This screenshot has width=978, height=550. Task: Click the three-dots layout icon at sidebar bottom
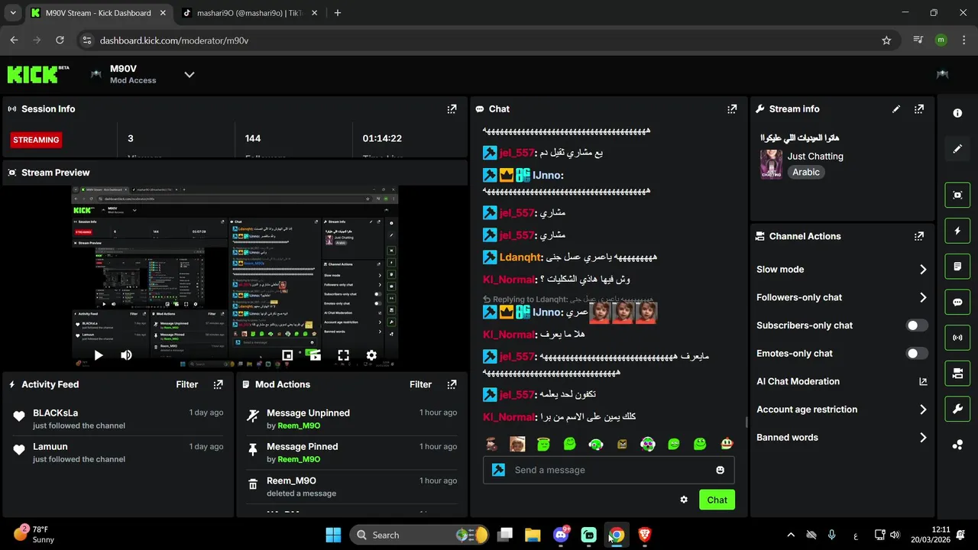point(957,445)
